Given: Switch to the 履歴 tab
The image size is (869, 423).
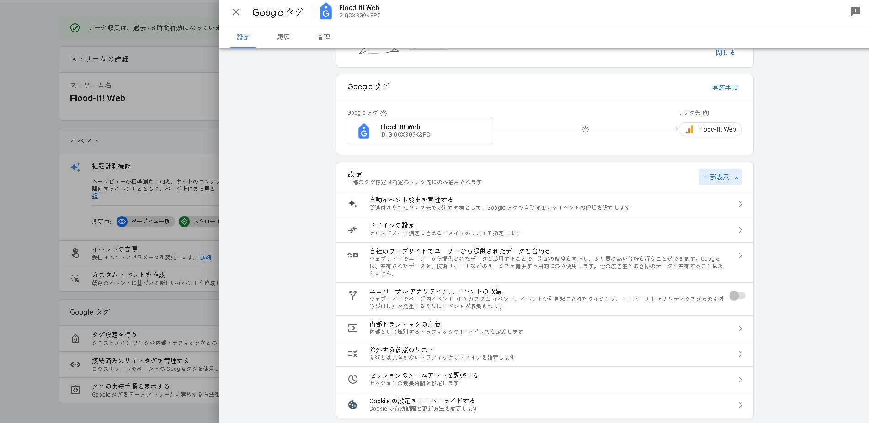Looking at the screenshot, I should pyautogui.click(x=283, y=37).
